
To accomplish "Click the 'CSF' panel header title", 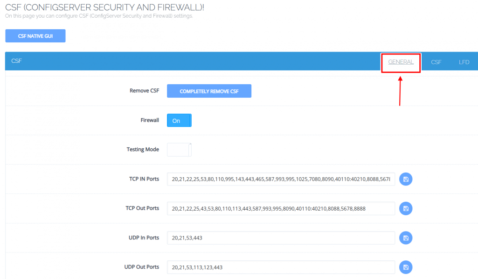I will (x=16, y=61).
